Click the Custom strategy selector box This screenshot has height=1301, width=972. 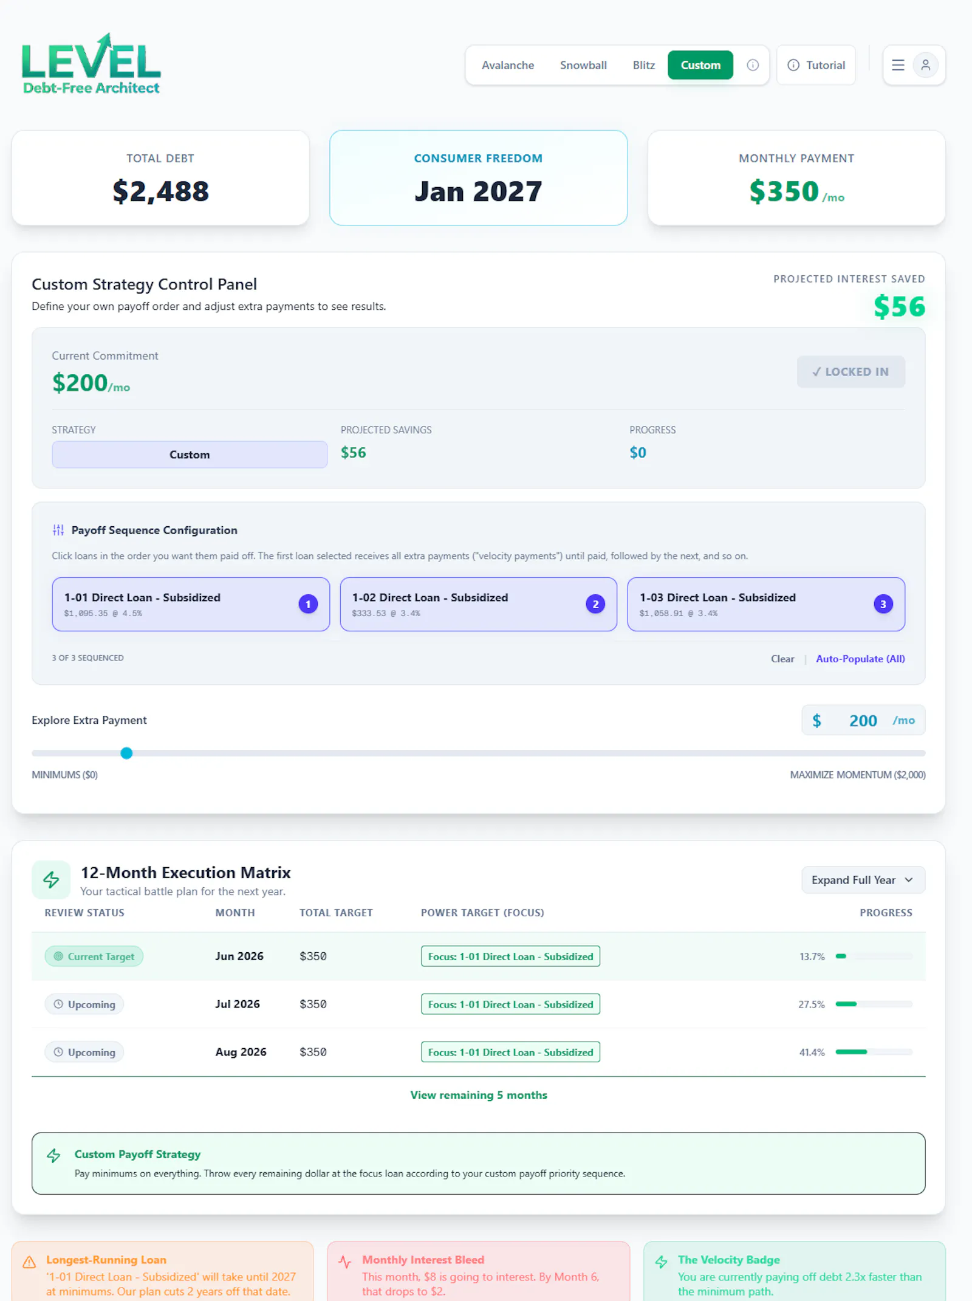(190, 455)
